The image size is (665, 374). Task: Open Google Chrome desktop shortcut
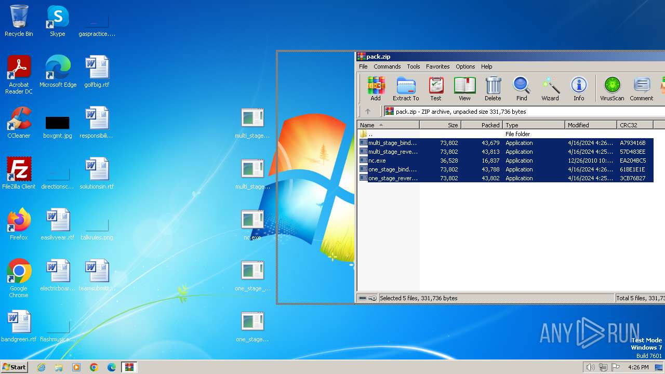[x=19, y=278]
